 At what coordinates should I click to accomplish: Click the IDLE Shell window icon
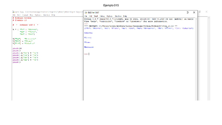click(86, 12)
